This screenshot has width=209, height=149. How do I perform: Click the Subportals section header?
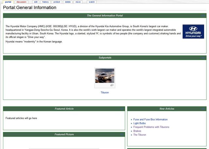(x=105, y=58)
